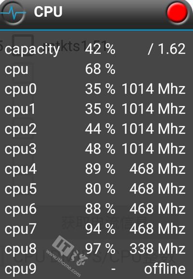Click the red record button

tap(177, 13)
